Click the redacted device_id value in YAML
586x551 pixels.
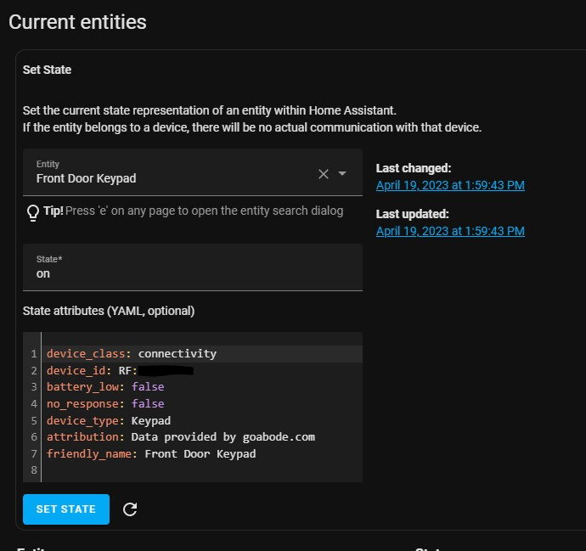pyautogui.click(x=166, y=370)
